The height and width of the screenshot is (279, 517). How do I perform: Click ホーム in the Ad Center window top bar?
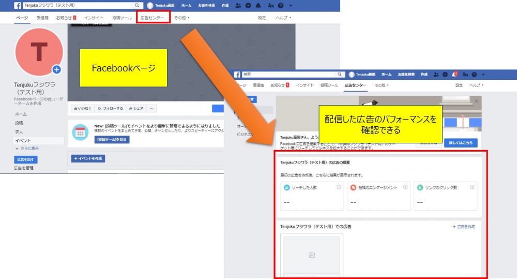coord(386,75)
